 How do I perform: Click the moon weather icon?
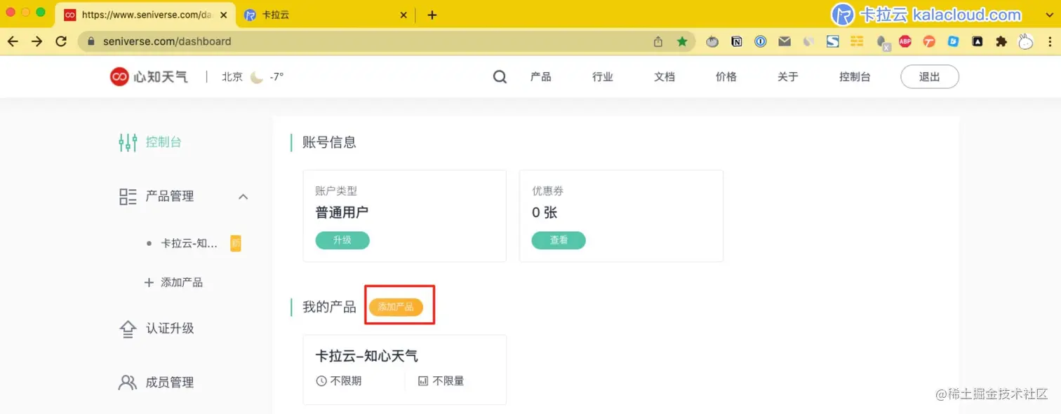click(x=257, y=77)
